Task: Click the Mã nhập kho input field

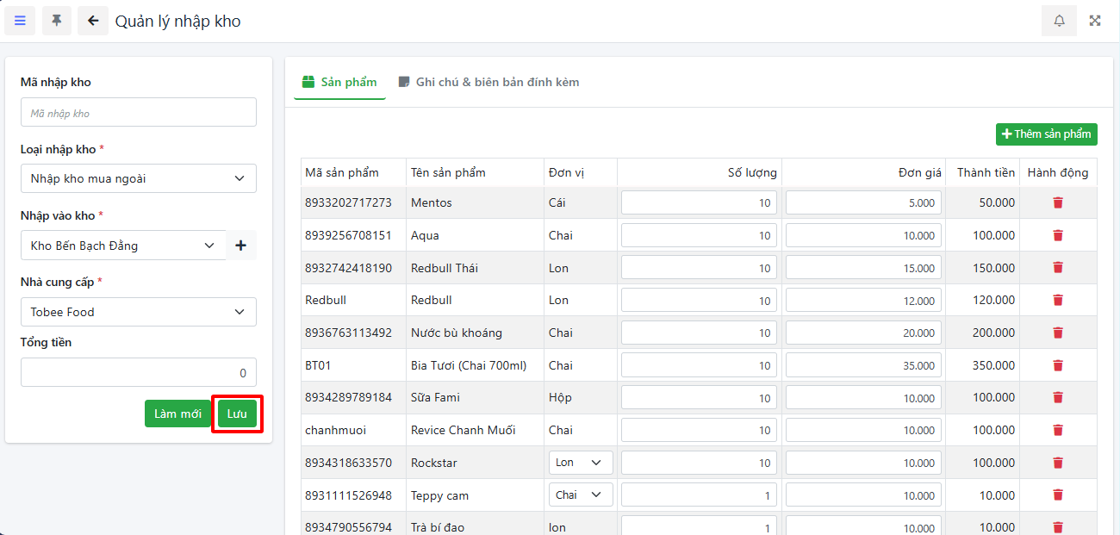Action: (138, 113)
